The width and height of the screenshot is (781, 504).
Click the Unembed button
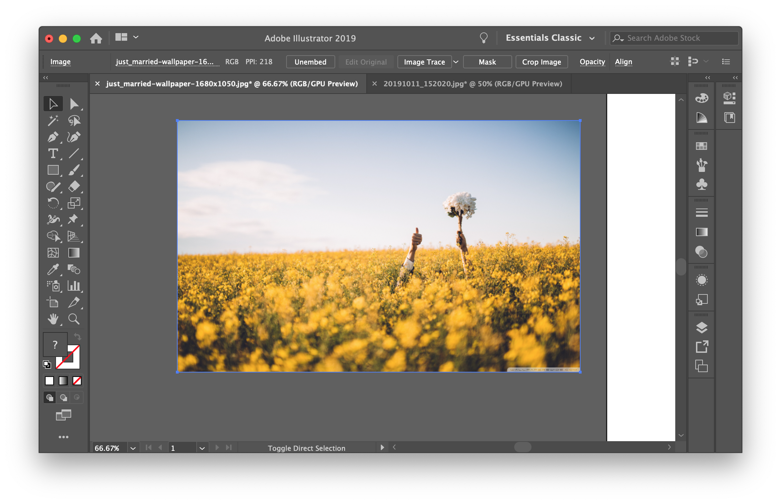[310, 62]
